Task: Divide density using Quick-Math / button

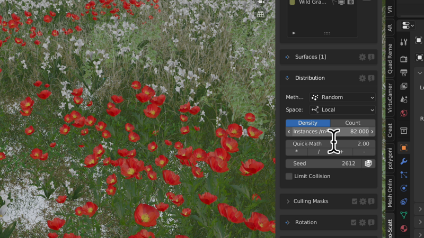Action: coord(319,152)
